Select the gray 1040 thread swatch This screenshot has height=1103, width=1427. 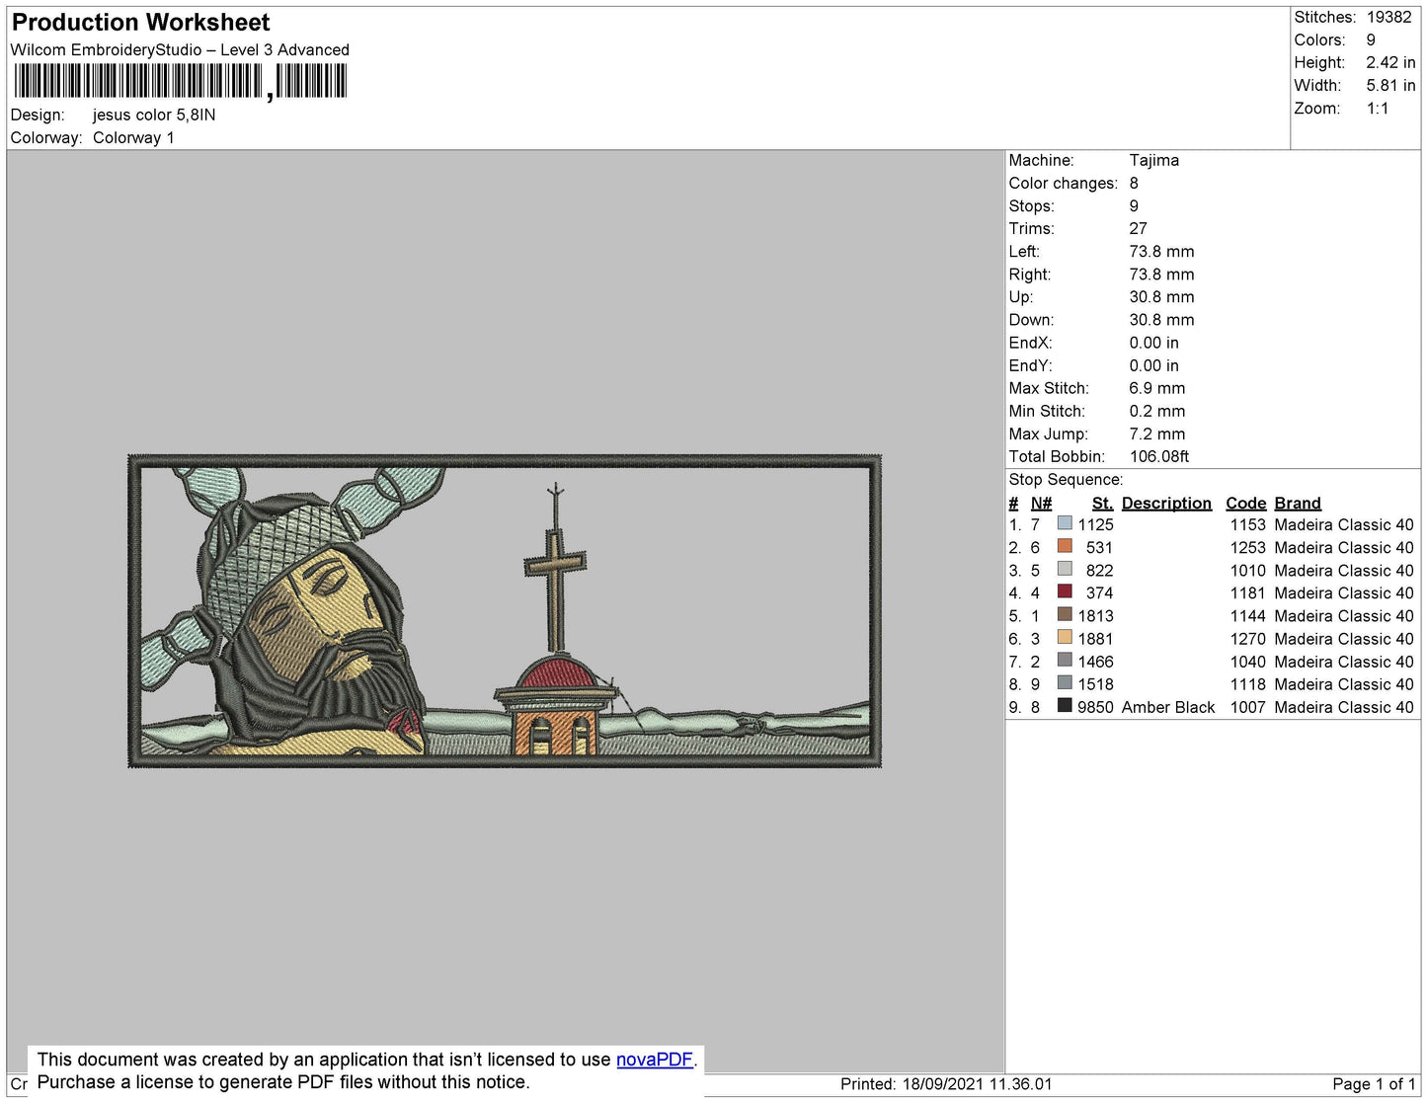[1065, 660]
